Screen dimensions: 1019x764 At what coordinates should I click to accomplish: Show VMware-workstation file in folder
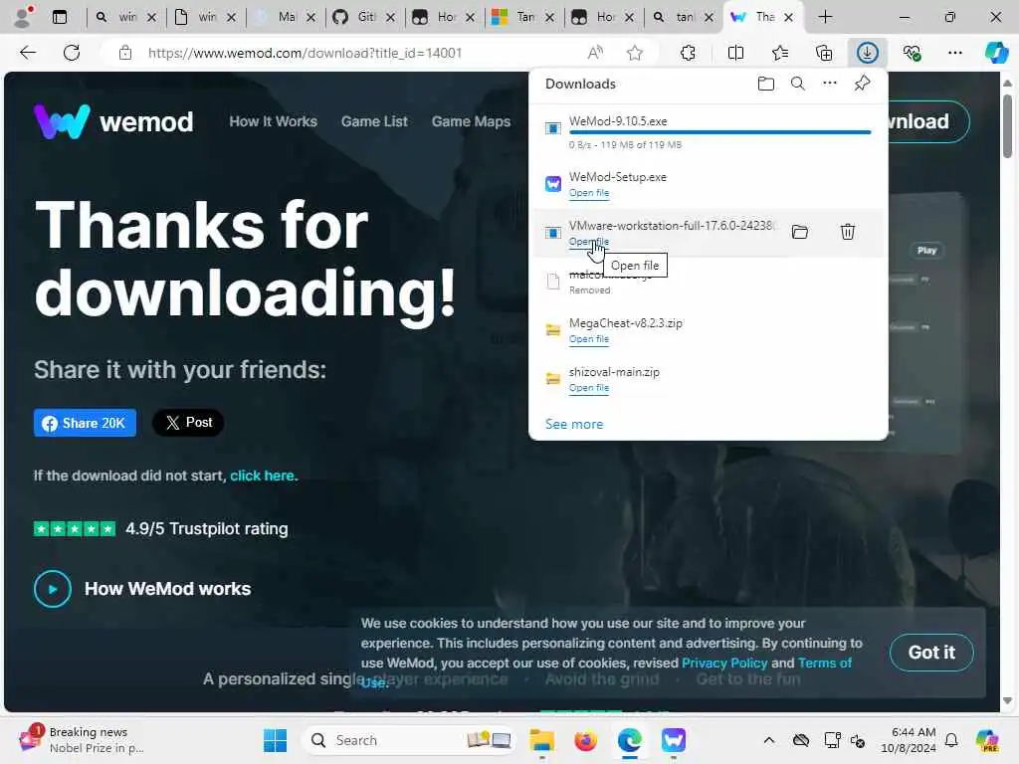click(x=799, y=232)
